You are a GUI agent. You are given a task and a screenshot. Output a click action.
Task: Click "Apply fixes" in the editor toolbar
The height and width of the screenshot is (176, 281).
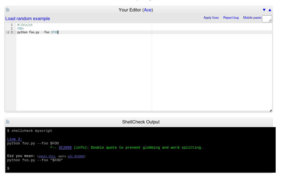point(211,18)
